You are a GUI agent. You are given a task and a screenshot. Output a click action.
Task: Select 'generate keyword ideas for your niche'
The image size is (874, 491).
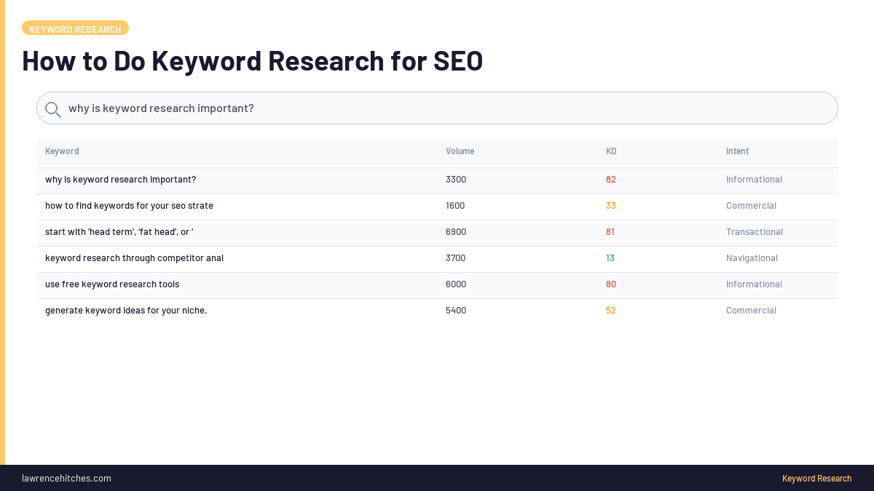coord(126,310)
